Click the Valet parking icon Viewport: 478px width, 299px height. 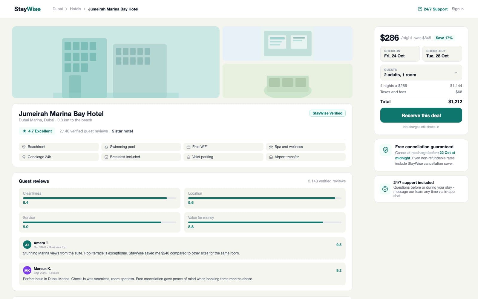point(189,157)
